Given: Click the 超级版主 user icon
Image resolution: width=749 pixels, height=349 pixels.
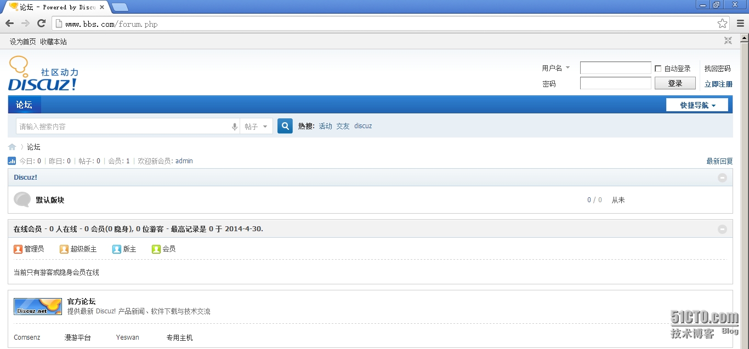Looking at the screenshot, I should coord(64,249).
